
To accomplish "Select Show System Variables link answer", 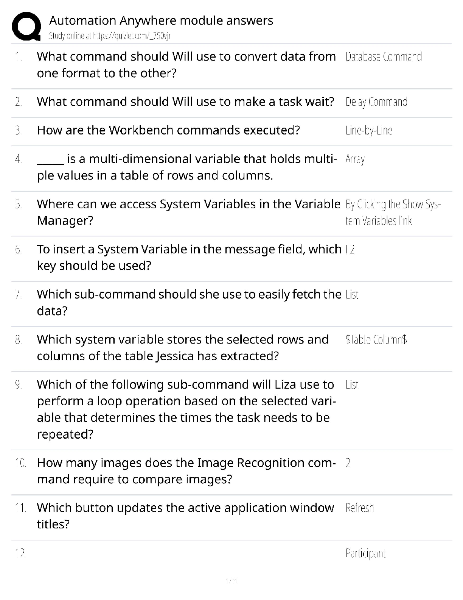I will [x=393, y=212].
